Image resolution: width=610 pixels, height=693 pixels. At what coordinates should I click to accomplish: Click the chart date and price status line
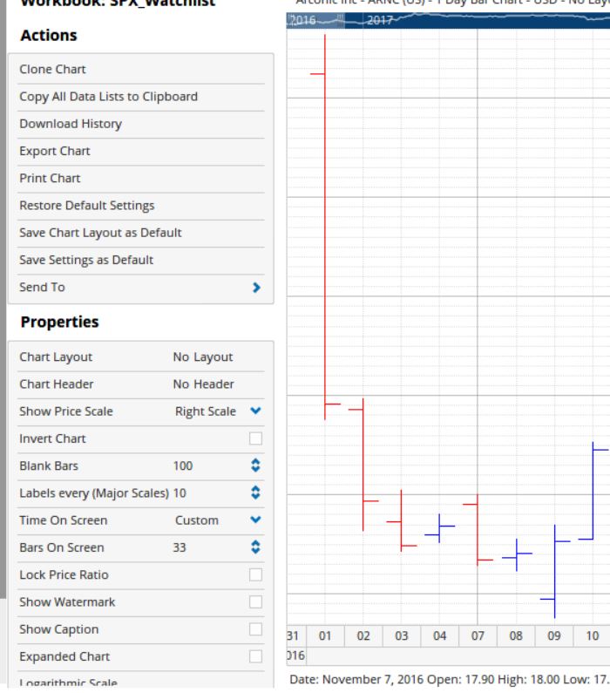[x=449, y=679]
